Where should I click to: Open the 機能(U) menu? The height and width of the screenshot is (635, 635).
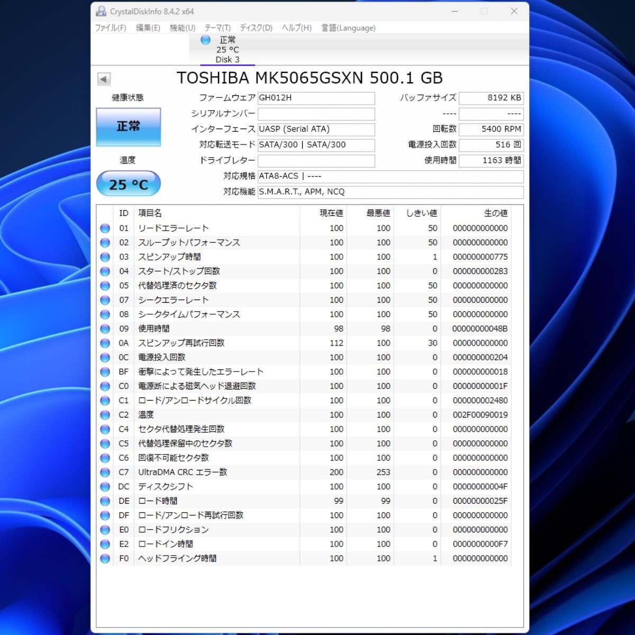pyautogui.click(x=182, y=28)
